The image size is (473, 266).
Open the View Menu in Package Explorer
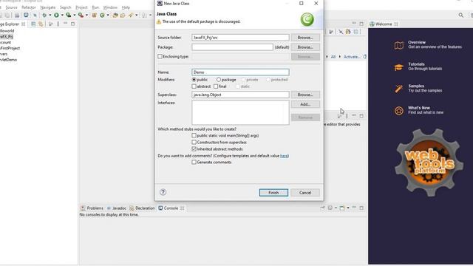pos(58,24)
